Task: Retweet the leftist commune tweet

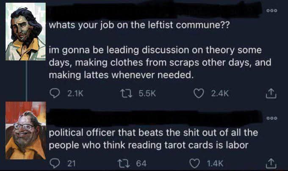Action: tap(126, 94)
